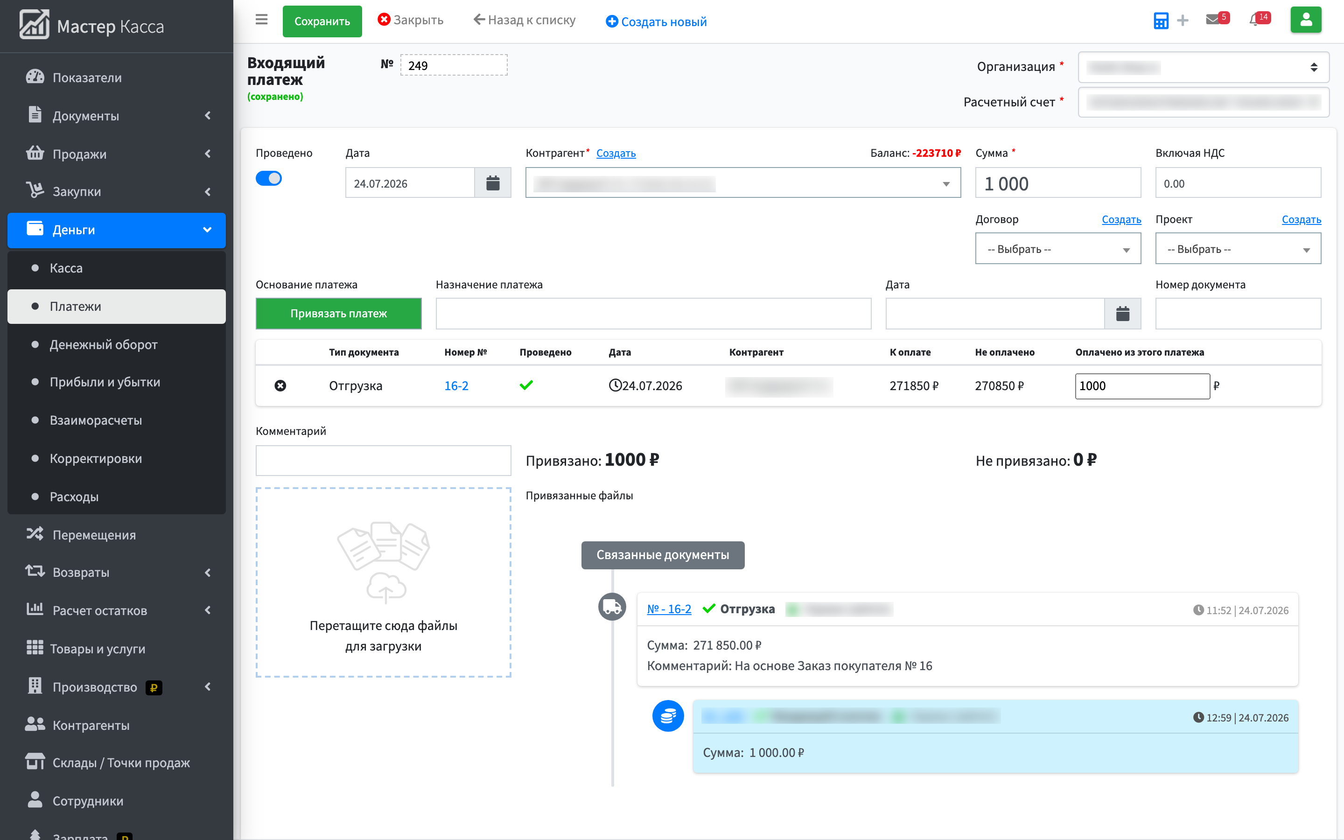1344x840 pixels.
Task: Click the Связанные документы button
Action: click(663, 554)
